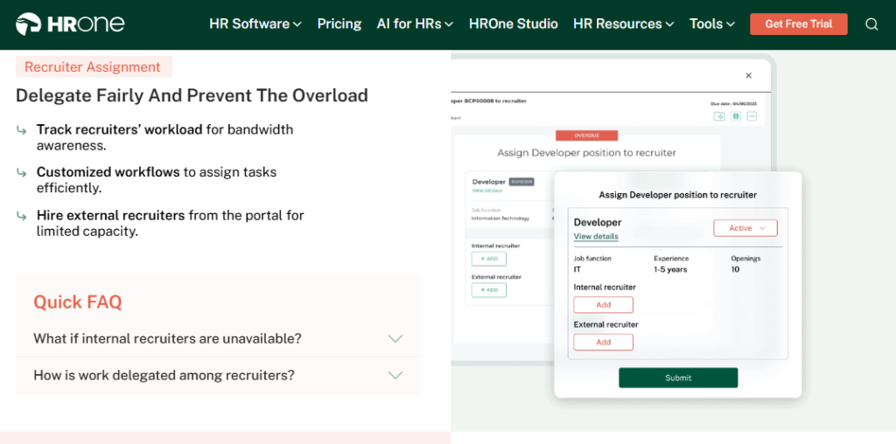Go to the Pricing page

click(339, 24)
